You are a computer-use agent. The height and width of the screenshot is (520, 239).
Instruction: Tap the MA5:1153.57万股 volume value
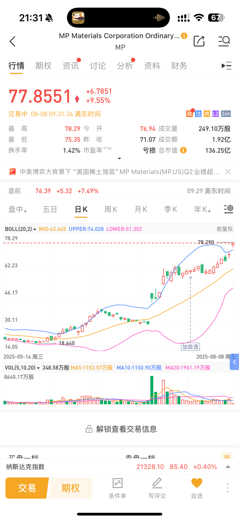click(92, 368)
